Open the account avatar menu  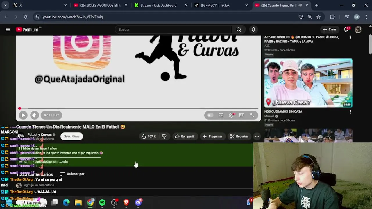358,30
